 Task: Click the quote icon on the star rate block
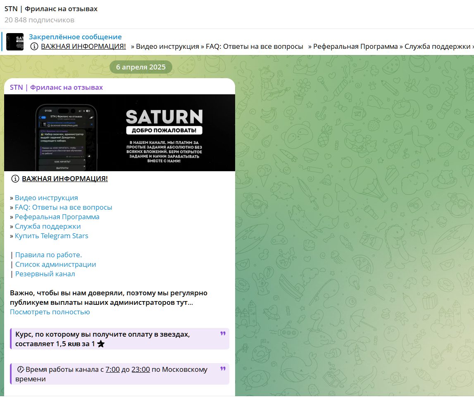[223, 333]
